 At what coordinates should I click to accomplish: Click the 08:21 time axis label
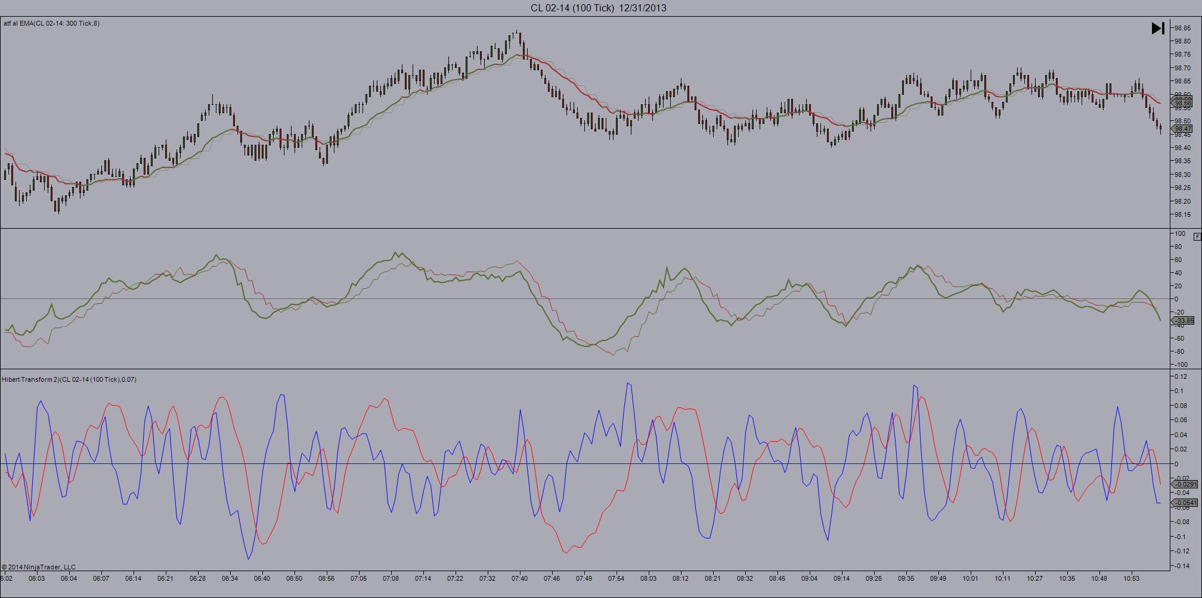[x=712, y=578]
